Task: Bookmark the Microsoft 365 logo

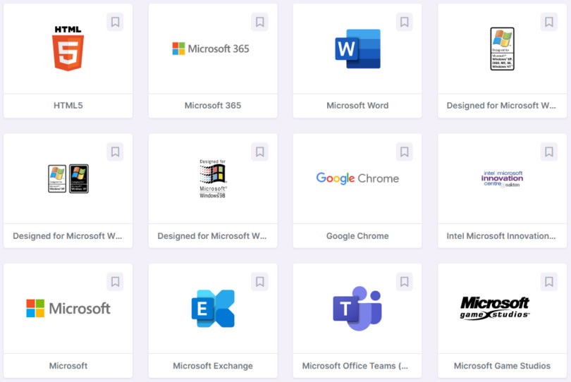Action: point(259,22)
